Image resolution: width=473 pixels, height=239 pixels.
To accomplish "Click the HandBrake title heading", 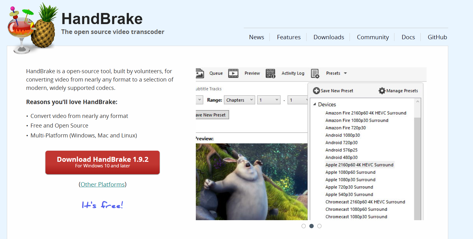I will click(x=102, y=19).
